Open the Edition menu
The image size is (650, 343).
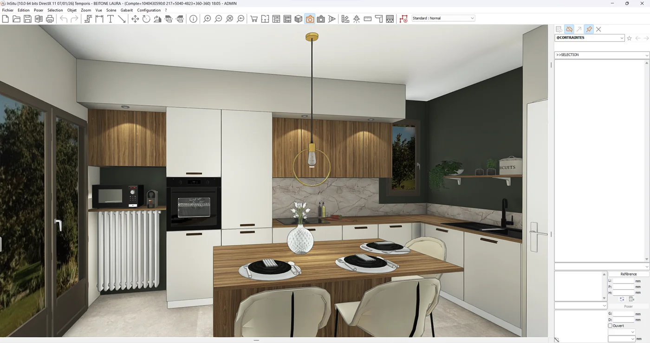point(24,10)
